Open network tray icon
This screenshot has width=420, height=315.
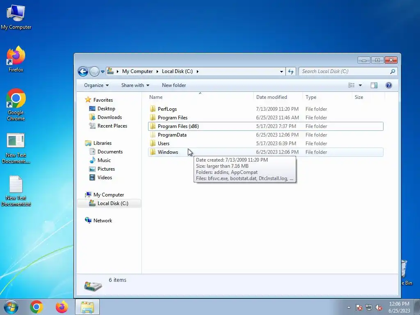coord(369,307)
